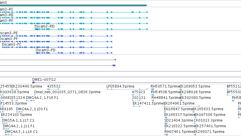Select EST label RH07461.5prime
This screenshot has width=241, height=136.
coord(179,132)
